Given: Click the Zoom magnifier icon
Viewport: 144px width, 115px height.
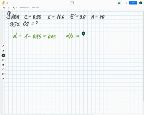Looking at the screenshot, I should click(x=14, y=8).
